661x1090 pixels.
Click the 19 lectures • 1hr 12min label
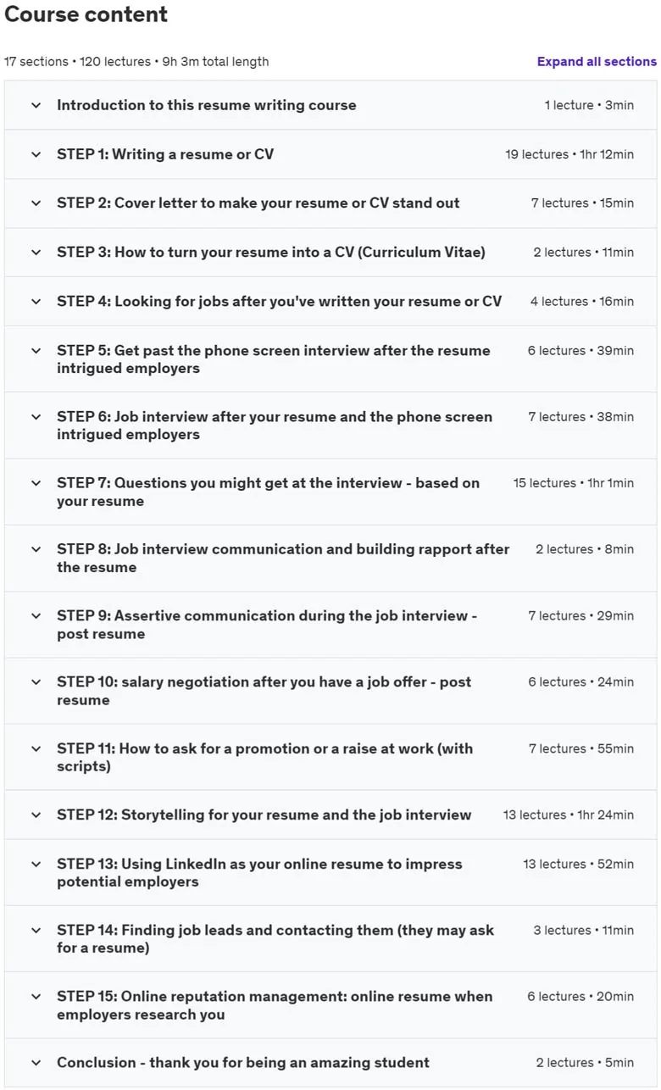pyautogui.click(x=569, y=154)
